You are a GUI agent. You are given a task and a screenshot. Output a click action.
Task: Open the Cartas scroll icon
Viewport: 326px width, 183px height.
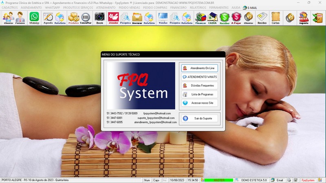275,18
